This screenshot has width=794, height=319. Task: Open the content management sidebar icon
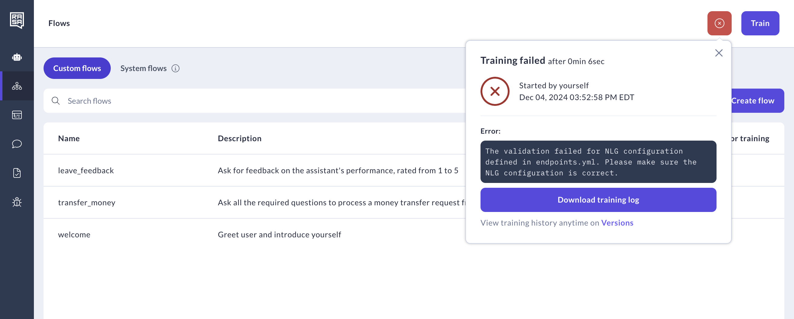pos(17,115)
